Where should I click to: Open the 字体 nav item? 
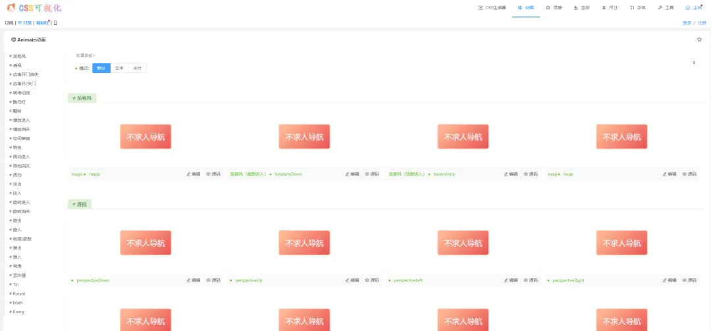[637, 8]
